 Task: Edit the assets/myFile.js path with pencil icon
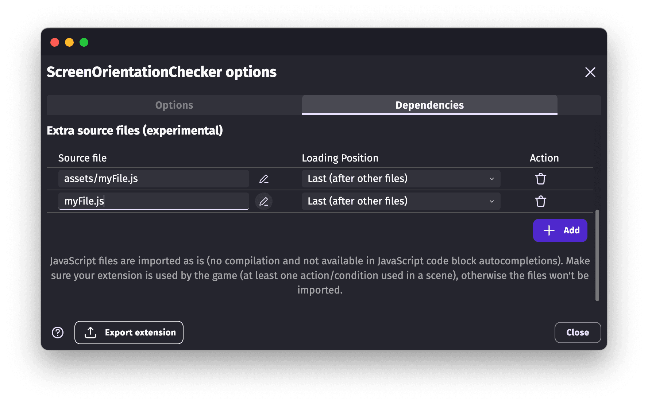264,179
